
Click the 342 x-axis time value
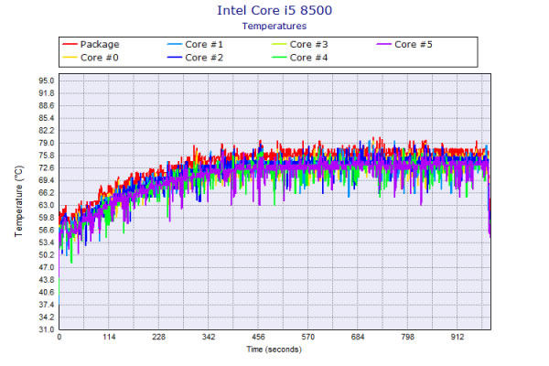click(209, 337)
